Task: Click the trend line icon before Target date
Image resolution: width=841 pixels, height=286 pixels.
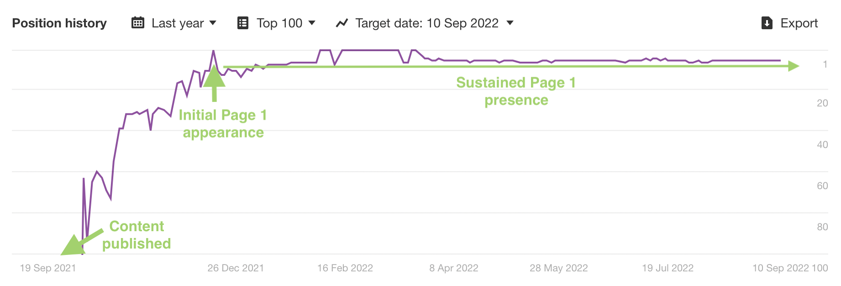Action: [342, 23]
